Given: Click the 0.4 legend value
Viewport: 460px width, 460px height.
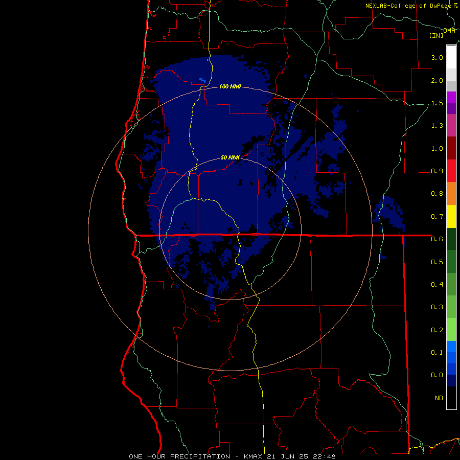Looking at the screenshot, I should (x=437, y=284).
